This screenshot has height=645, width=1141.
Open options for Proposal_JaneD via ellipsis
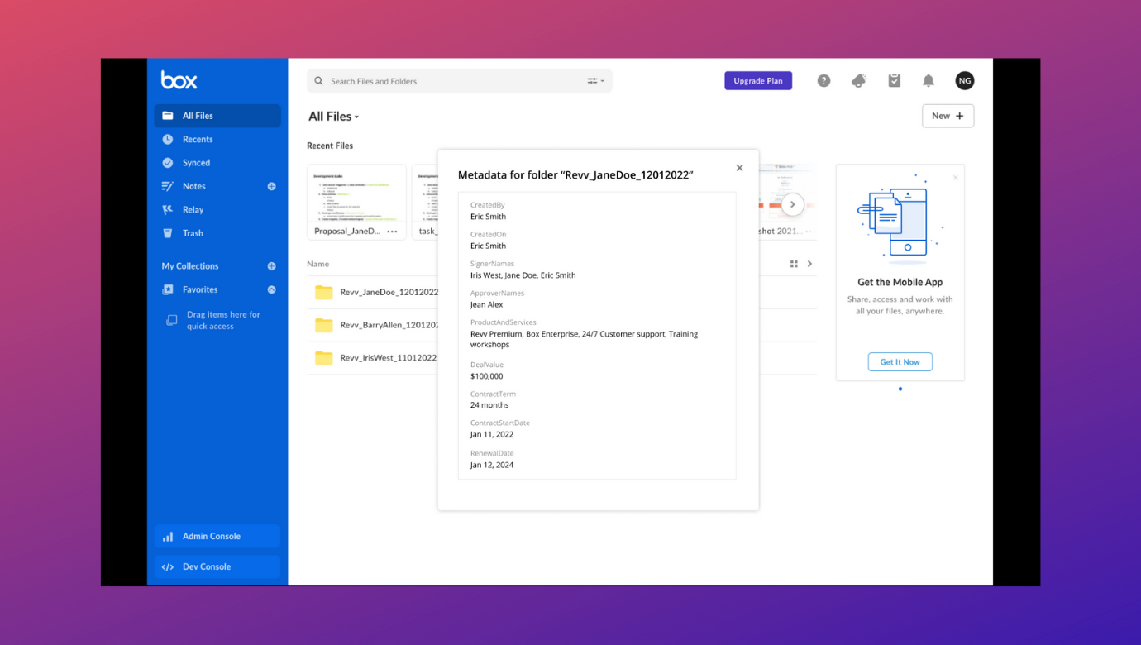coord(392,231)
